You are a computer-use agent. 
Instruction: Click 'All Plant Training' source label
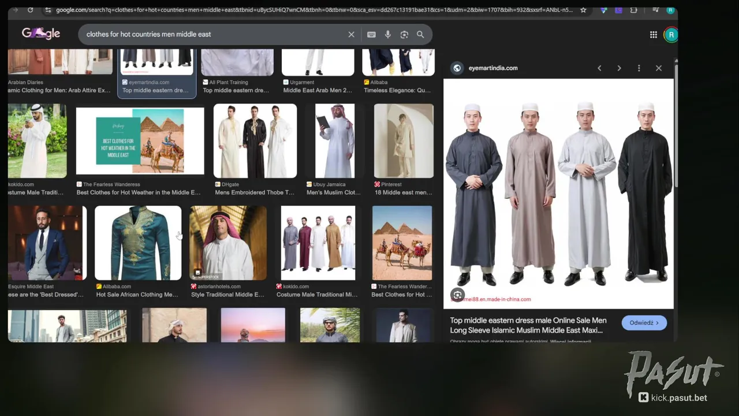[x=229, y=83]
